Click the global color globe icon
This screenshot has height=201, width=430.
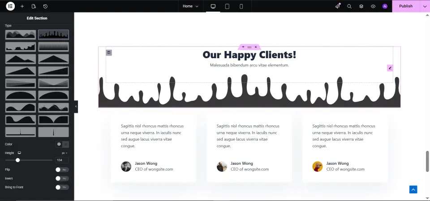pyautogui.click(x=59, y=144)
